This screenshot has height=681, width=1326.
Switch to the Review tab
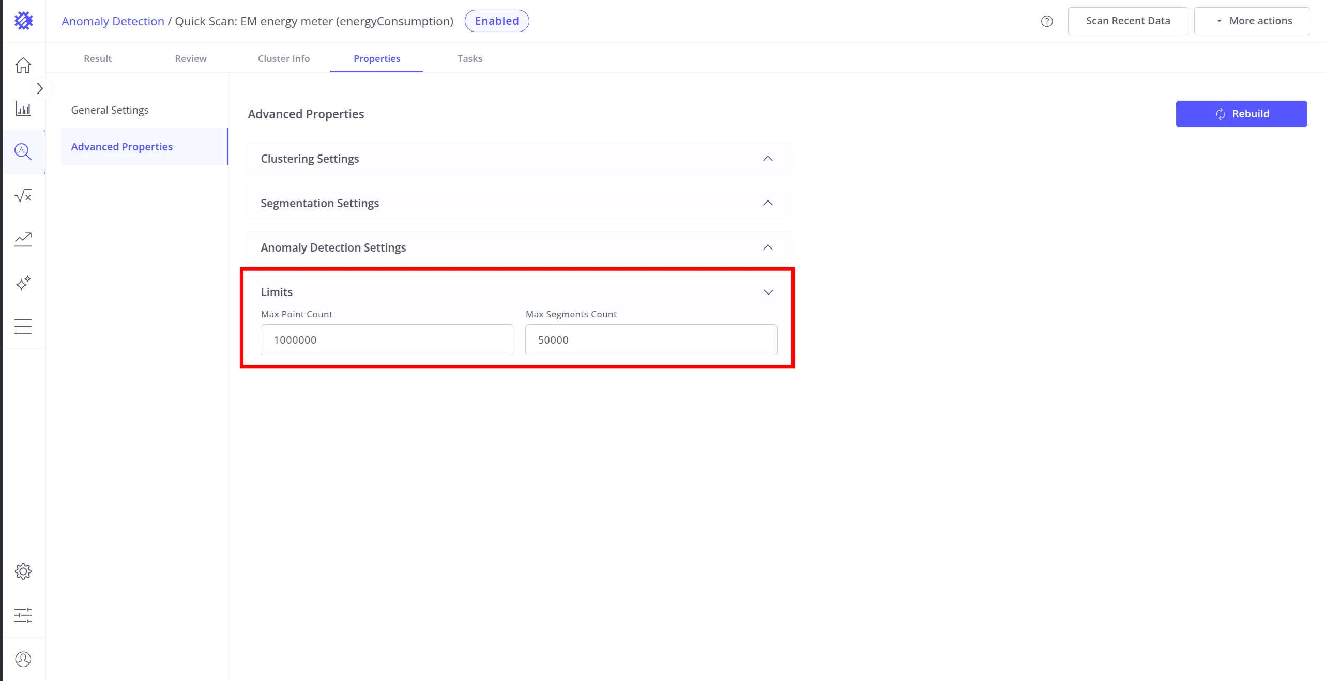191,58
